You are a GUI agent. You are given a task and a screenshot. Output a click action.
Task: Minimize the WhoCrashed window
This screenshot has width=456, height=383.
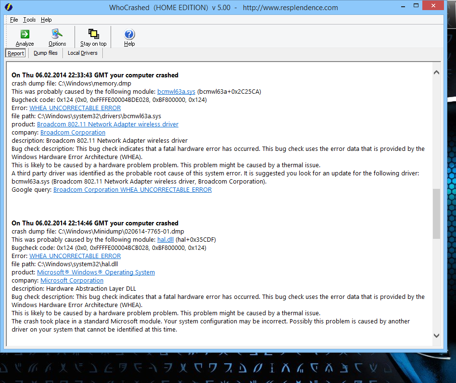point(403,6)
